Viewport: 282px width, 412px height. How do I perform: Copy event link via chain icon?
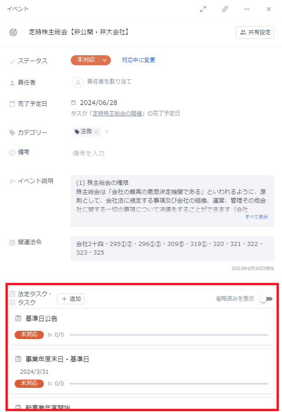(x=225, y=9)
